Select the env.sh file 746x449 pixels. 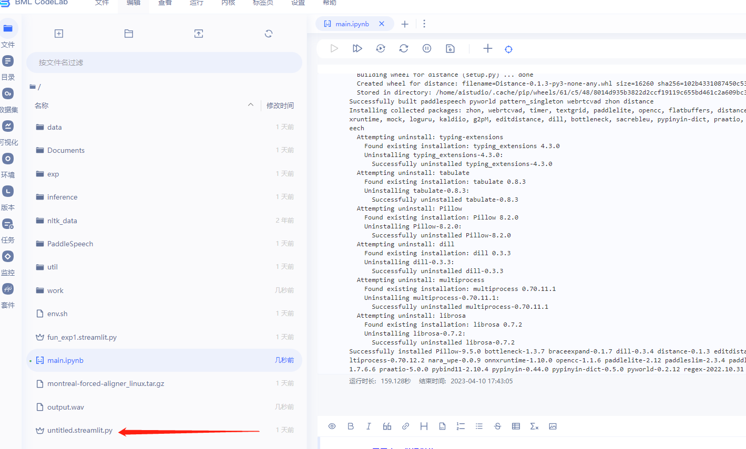(x=164, y=314)
